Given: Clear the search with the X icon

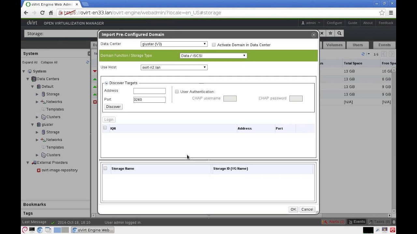Looking at the screenshot, I should click(322, 33).
